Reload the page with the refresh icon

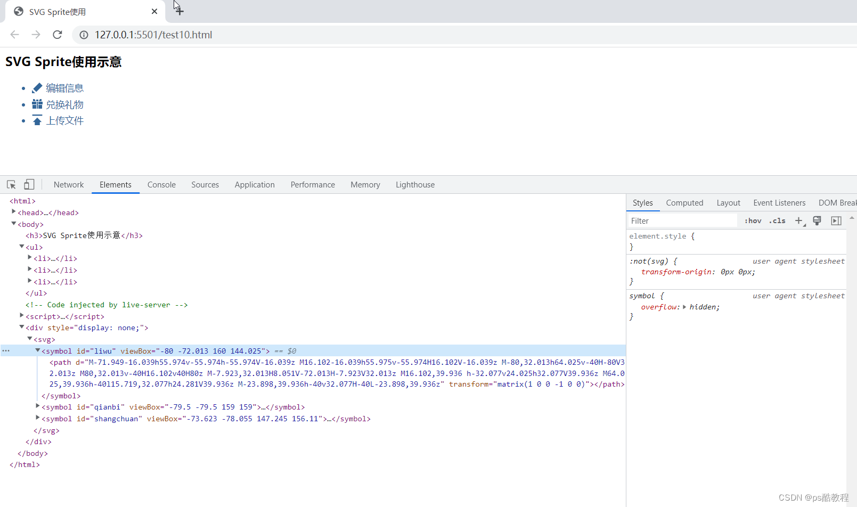57,35
